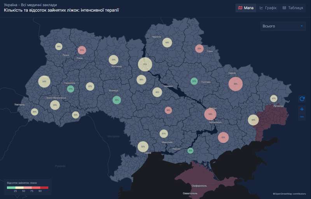Open the Графік chart tab
The image size is (311, 199).
coord(268,8)
